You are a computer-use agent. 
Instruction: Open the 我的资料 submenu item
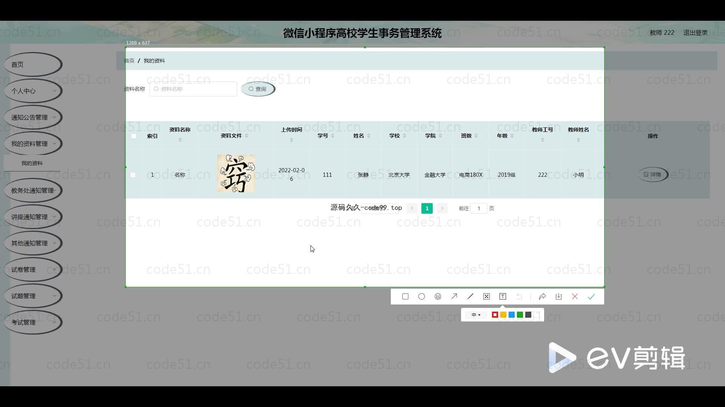tap(32, 163)
